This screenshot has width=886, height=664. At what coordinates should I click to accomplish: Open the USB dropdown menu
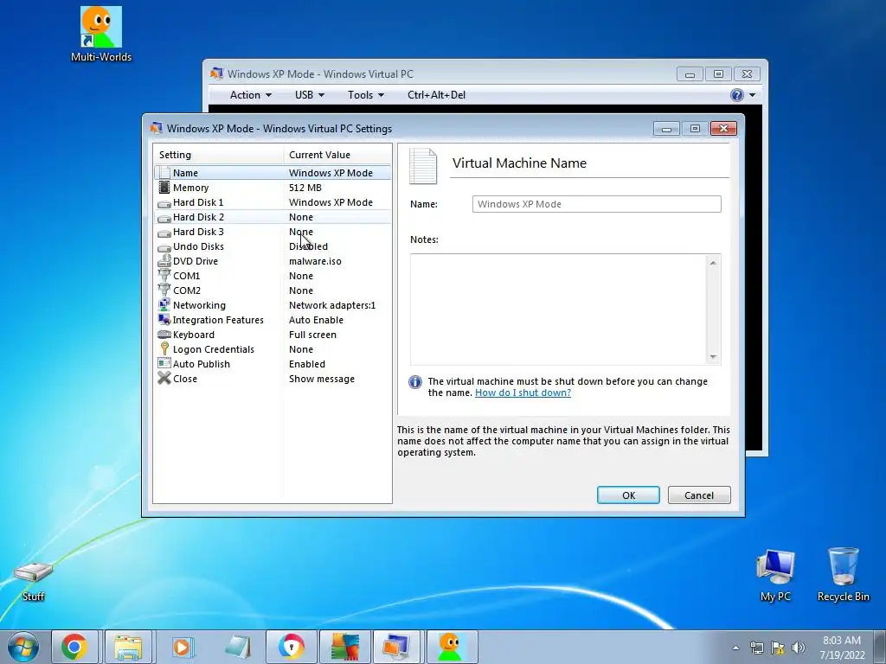[309, 95]
